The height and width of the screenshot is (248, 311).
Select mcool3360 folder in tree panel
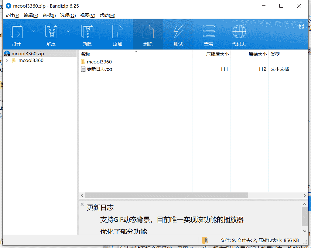[x=31, y=60]
